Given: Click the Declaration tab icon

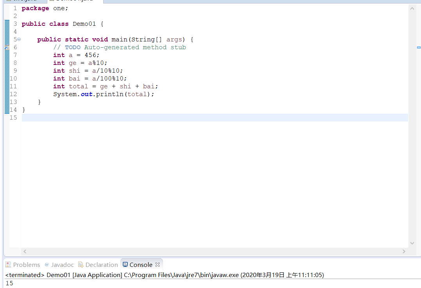Looking at the screenshot, I should 81,265.
